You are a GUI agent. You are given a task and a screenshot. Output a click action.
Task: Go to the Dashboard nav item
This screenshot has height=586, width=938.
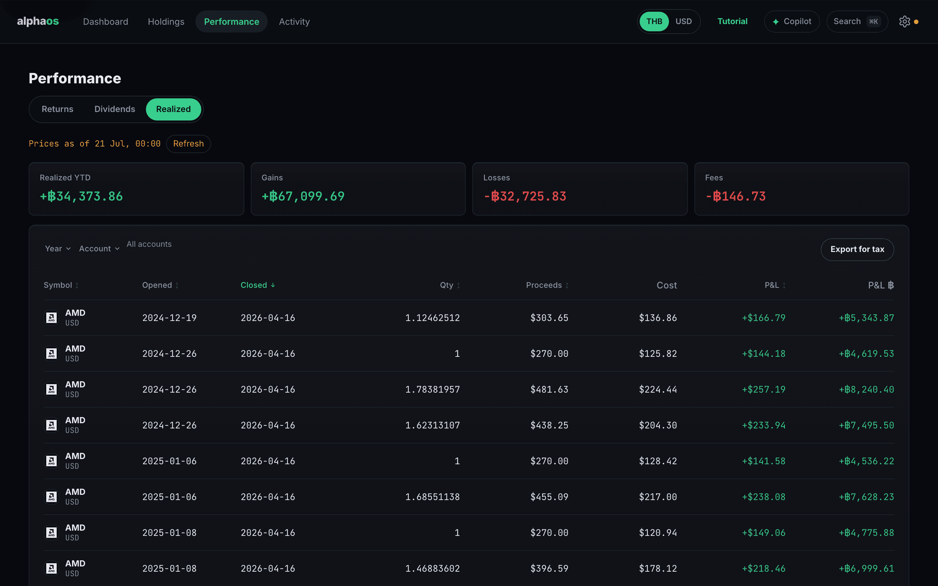coord(106,22)
